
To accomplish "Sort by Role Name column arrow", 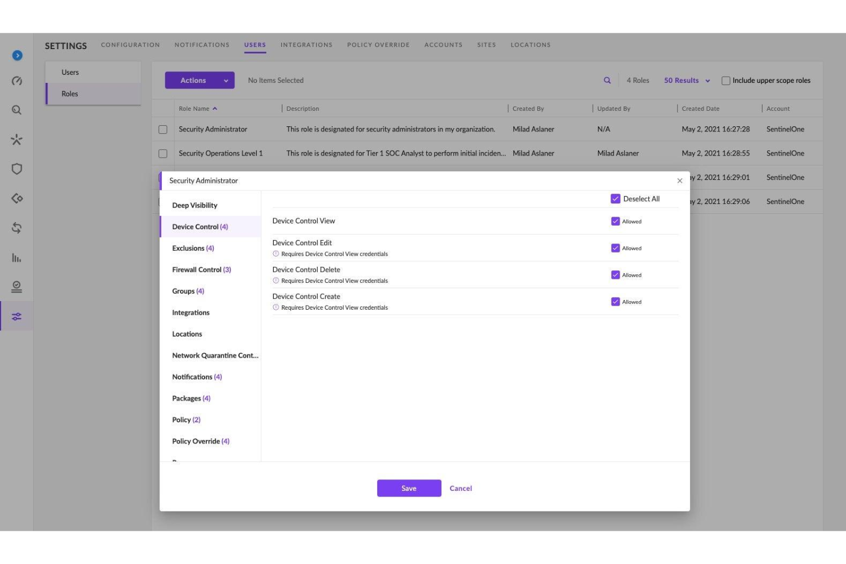I will (215, 108).
